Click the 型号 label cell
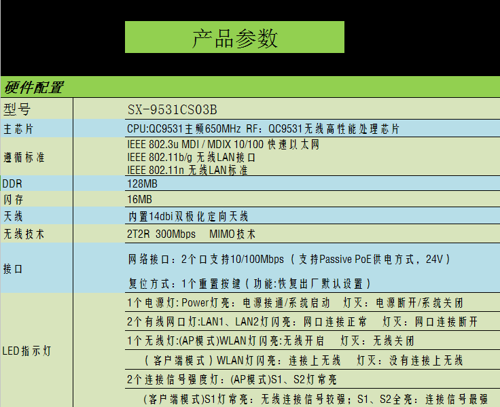This screenshot has height=407, width=500. [17, 109]
